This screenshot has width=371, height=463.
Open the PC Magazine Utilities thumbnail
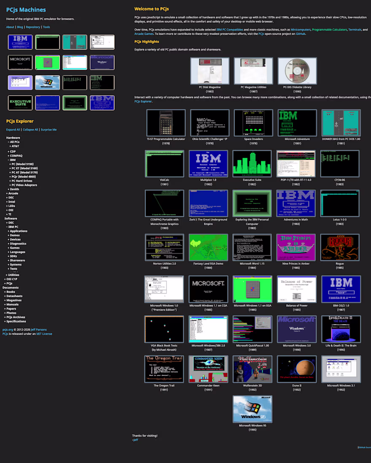click(253, 71)
